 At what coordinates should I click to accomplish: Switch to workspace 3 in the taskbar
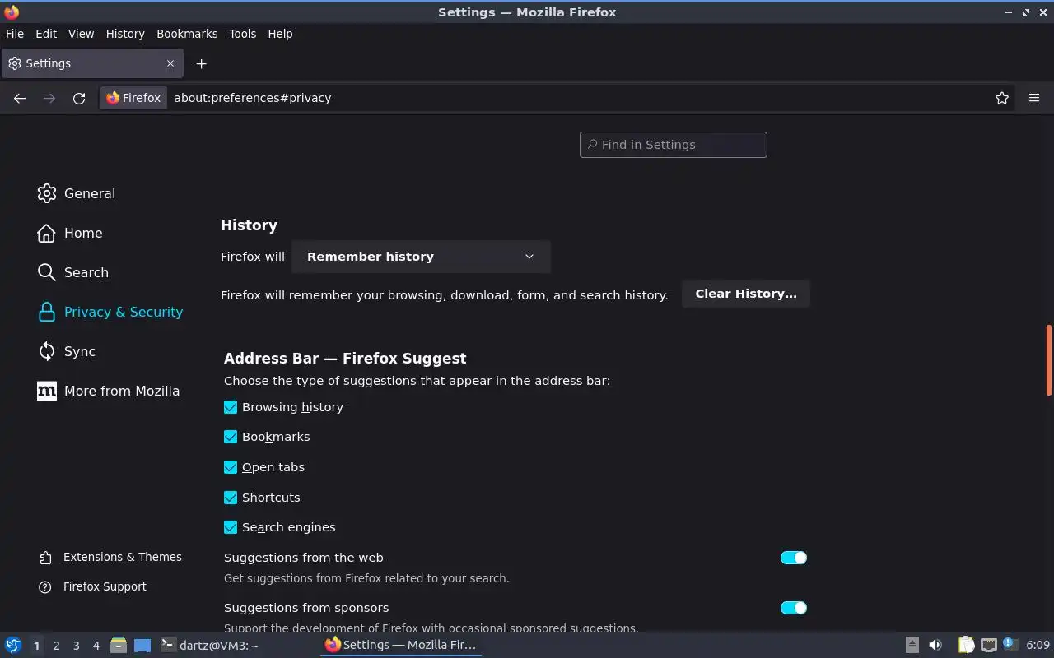point(77,646)
